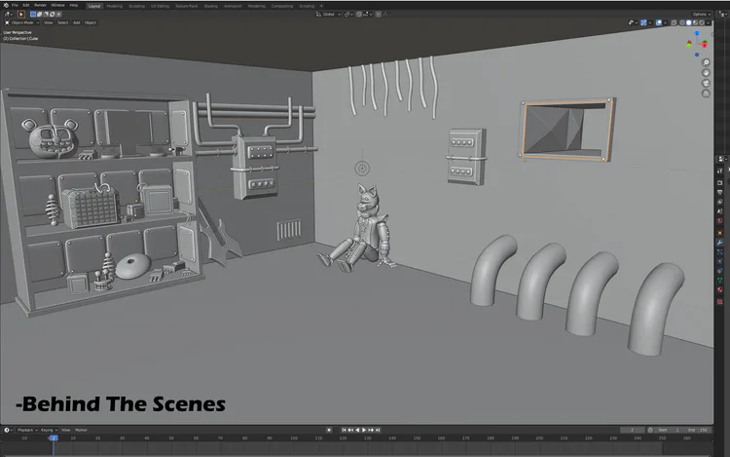Choose the Extend selection mode icon
Screen dimensions: 730x457
(40, 14)
